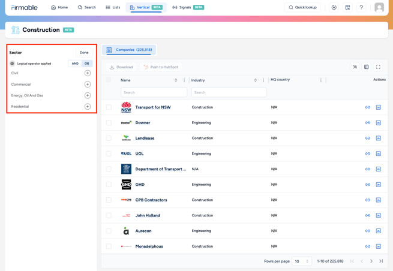Select the UGL row checkbox
393x271 pixels.
coord(109,153)
